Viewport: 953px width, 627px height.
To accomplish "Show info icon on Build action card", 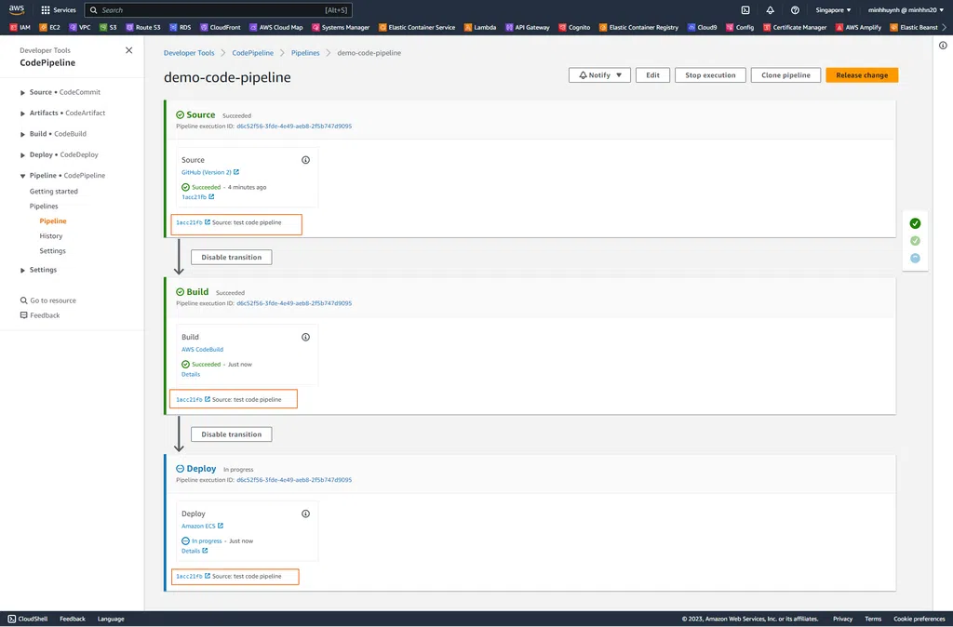I will click(305, 337).
